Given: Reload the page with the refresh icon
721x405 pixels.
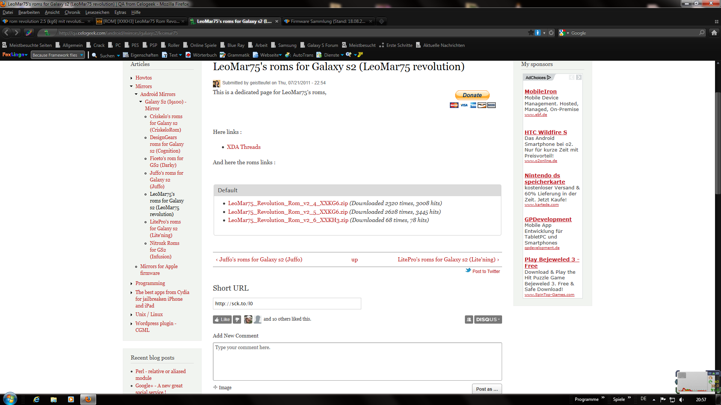Looking at the screenshot, I should 551,33.
